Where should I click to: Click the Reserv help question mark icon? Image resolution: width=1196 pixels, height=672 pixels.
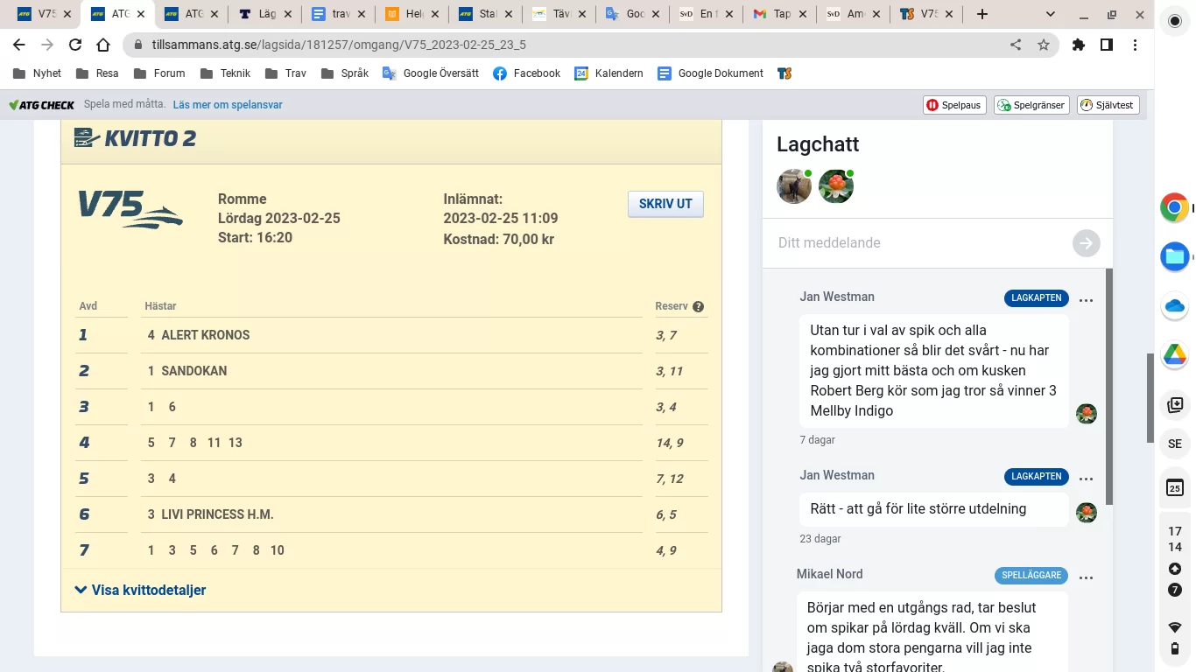click(x=698, y=307)
